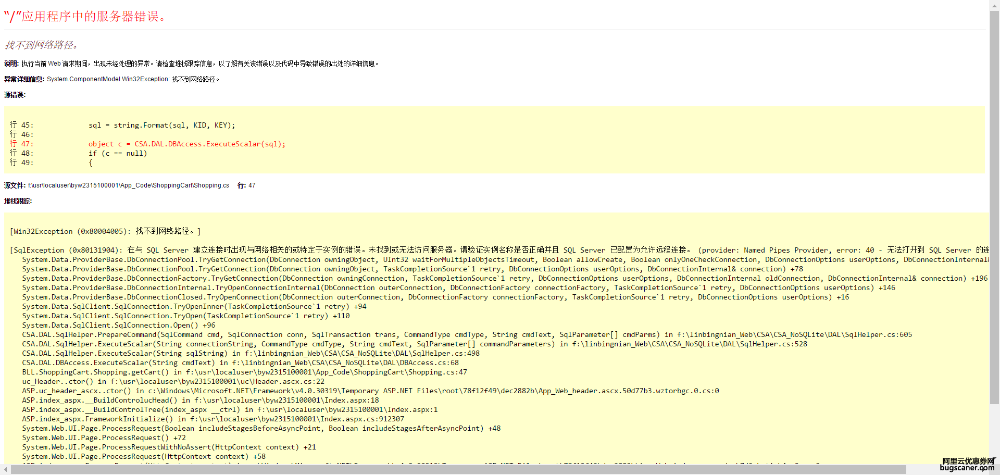Click the 行: 47 label

tap(246, 185)
